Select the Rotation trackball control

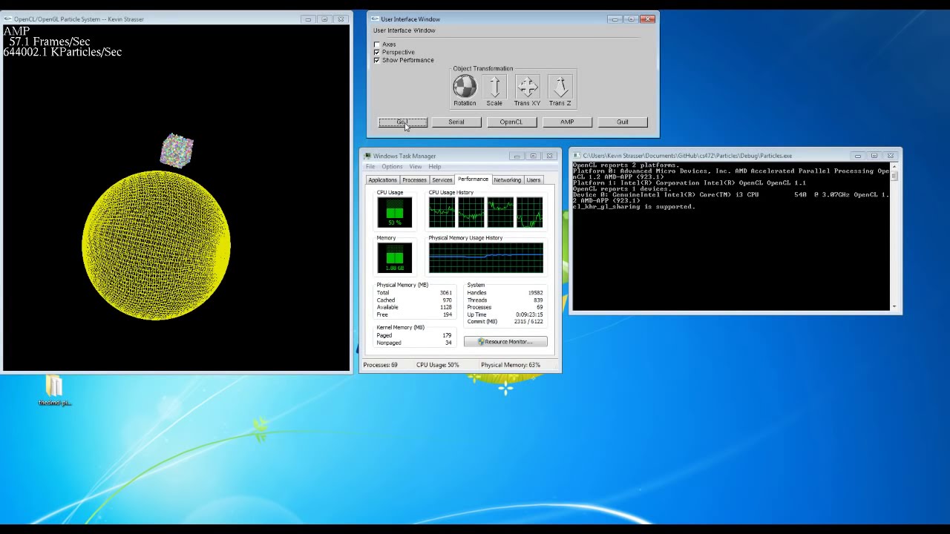pos(465,87)
